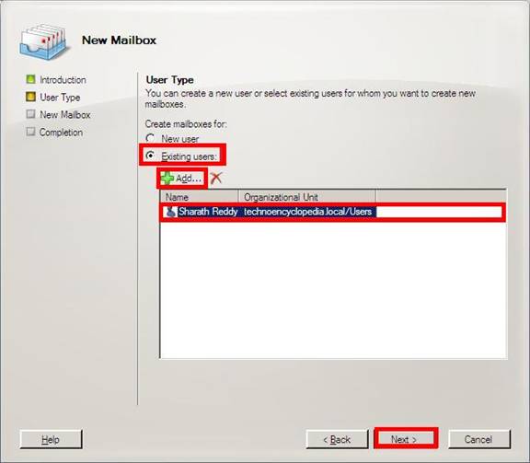530x463 pixels.
Task: Click the Completion step label
Action: 61,133
